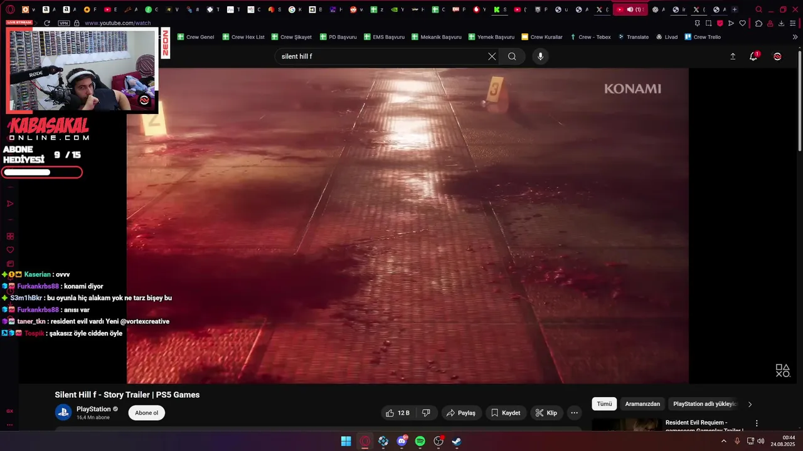Viewport: 803px width, 451px height.
Task: Start voice search with the microphone
Action: 540,56
